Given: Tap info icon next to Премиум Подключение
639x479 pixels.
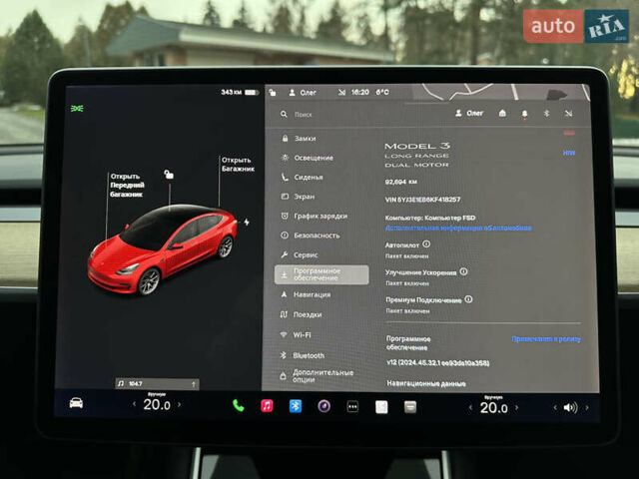Looking at the screenshot, I should coord(468,299).
